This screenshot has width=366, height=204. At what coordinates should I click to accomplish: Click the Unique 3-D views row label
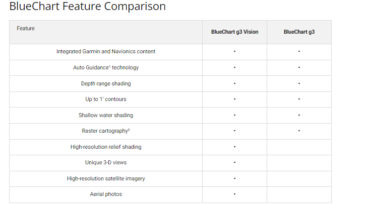click(106, 163)
